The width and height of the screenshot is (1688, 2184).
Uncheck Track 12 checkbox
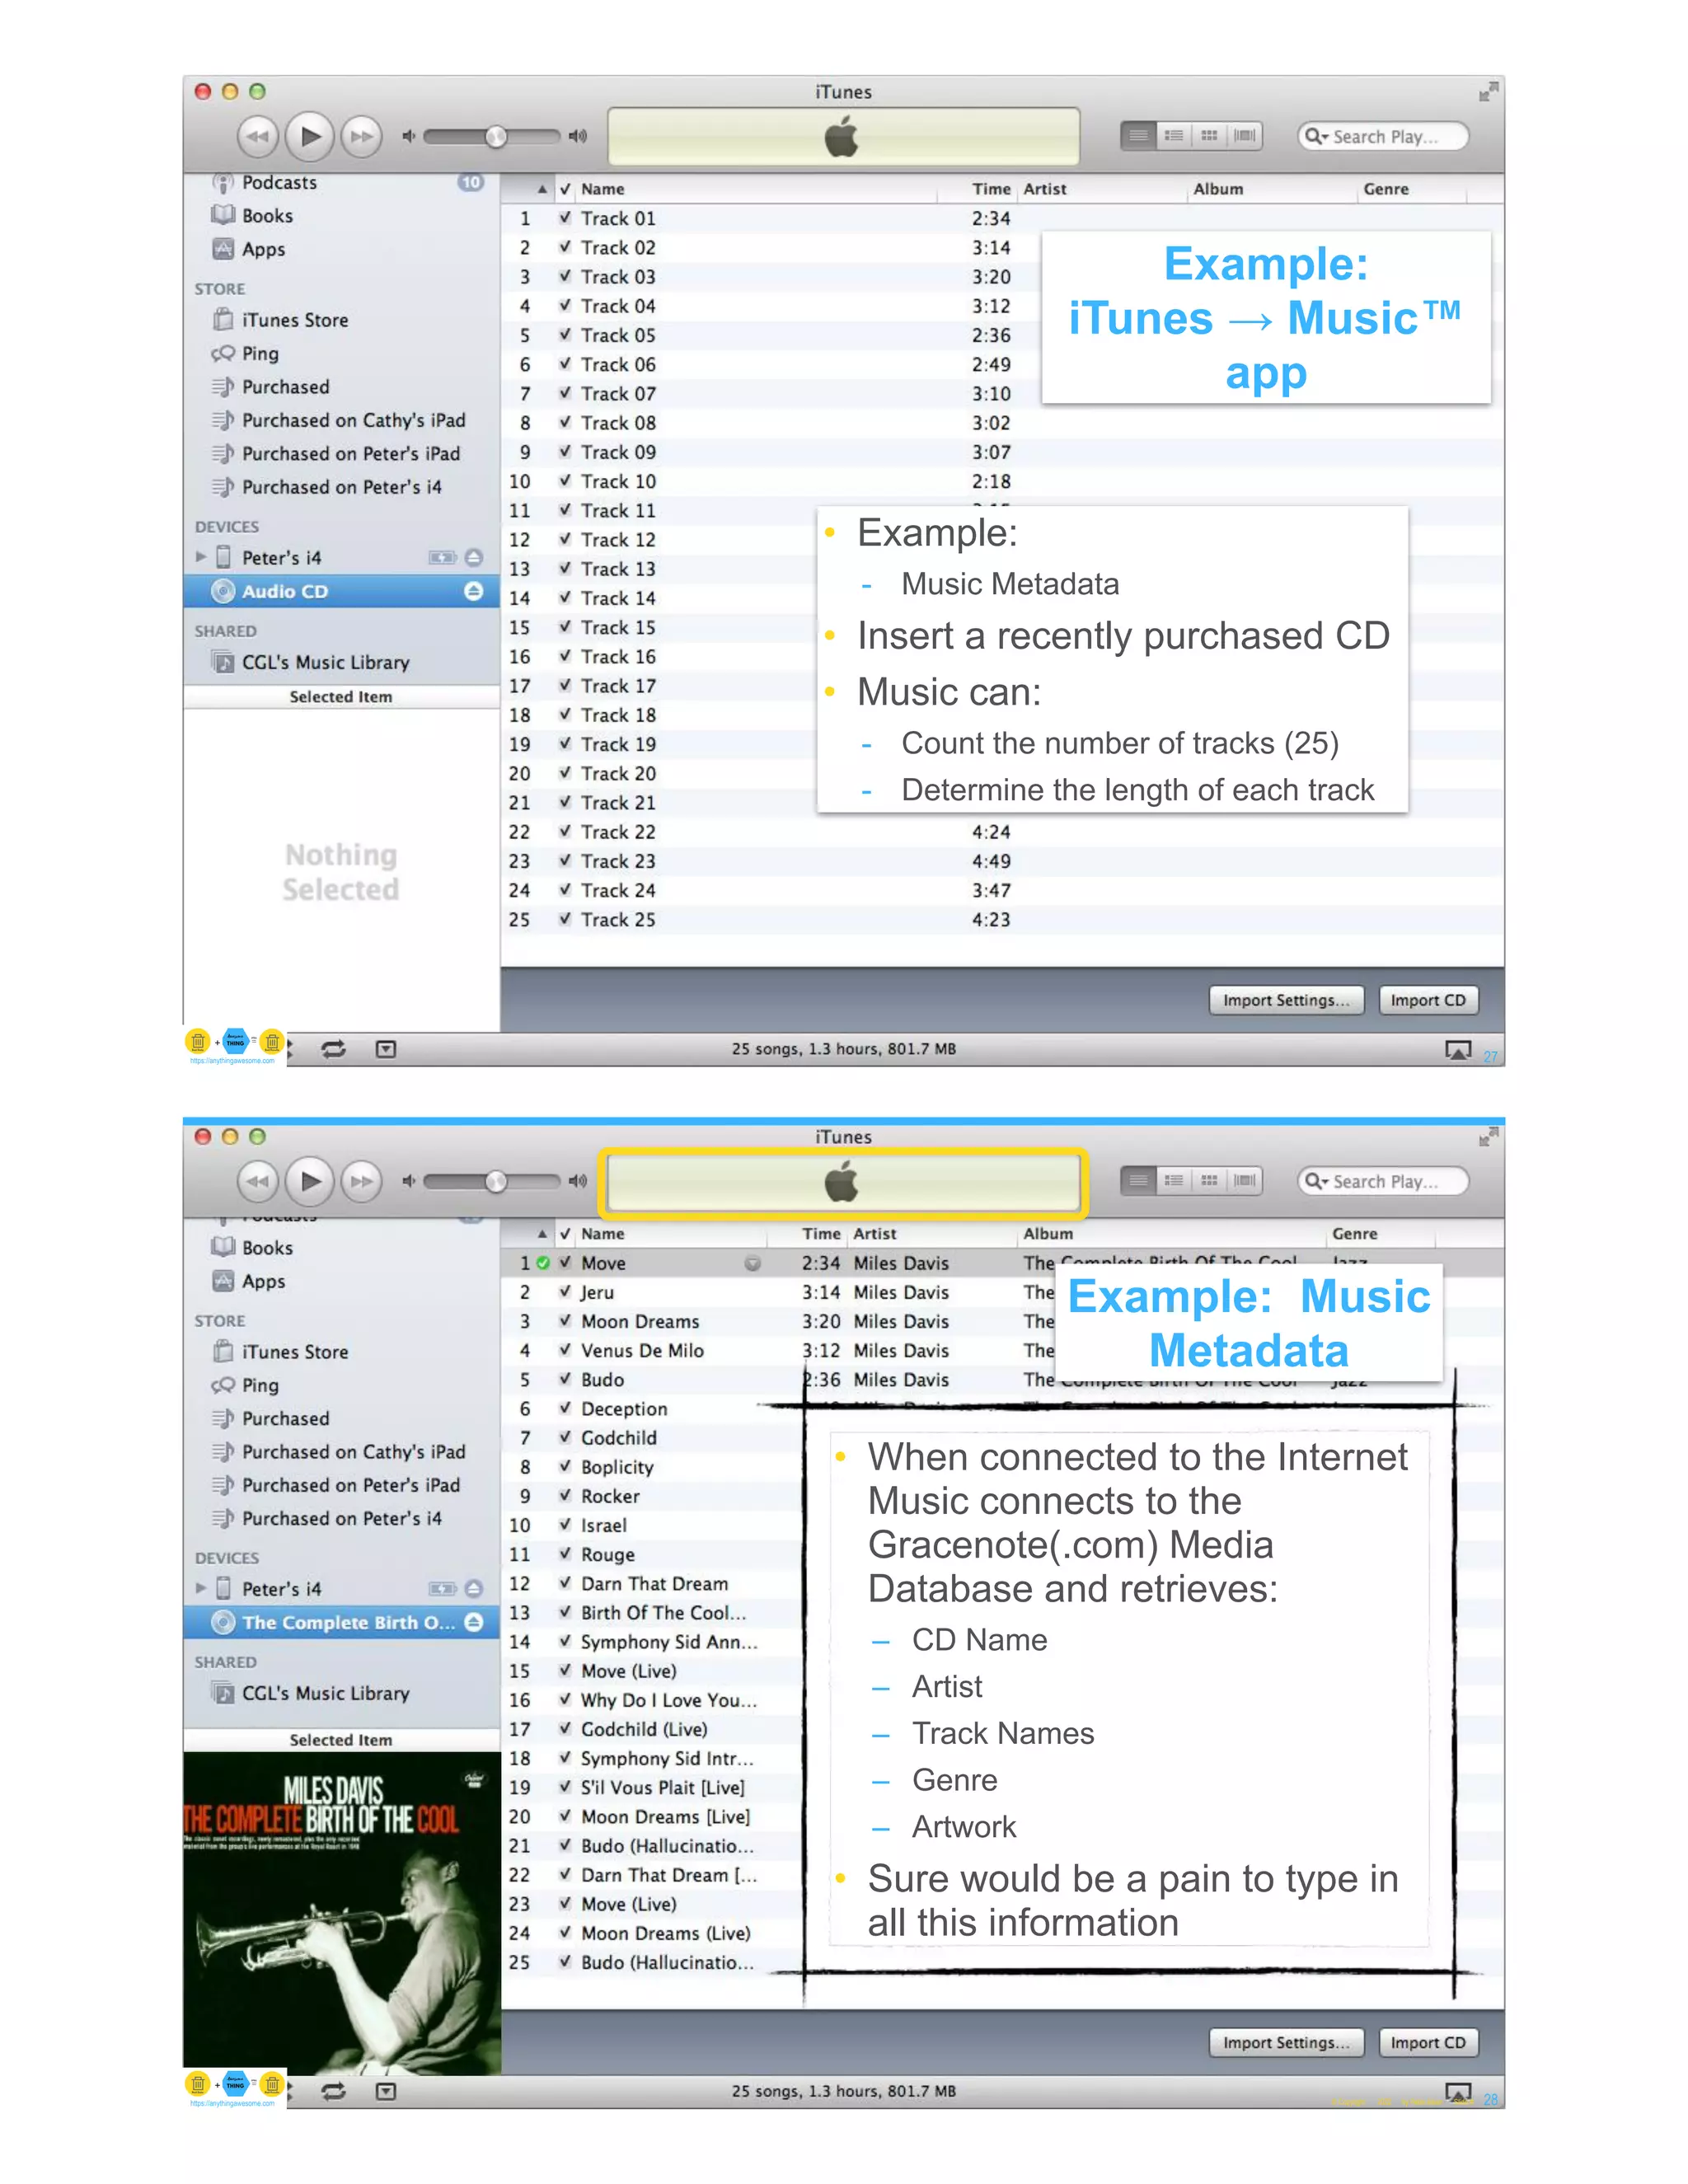[565, 539]
